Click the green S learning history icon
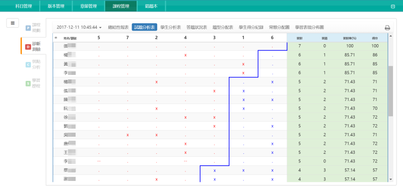This screenshot has width=403, height=193. 28,83
